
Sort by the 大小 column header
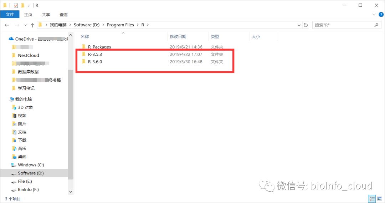(x=256, y=36)
